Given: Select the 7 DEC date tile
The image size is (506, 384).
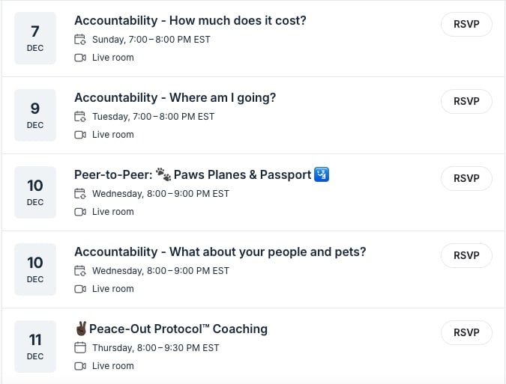Looking at the screenshot, I should point(35,38).
